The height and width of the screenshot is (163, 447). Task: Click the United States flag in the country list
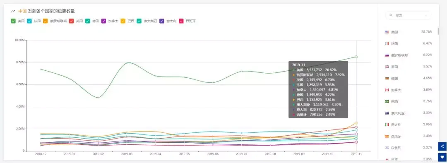tap(387, 32)
